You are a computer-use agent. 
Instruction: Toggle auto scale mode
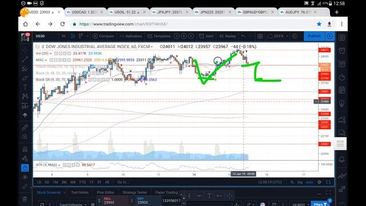309,182
